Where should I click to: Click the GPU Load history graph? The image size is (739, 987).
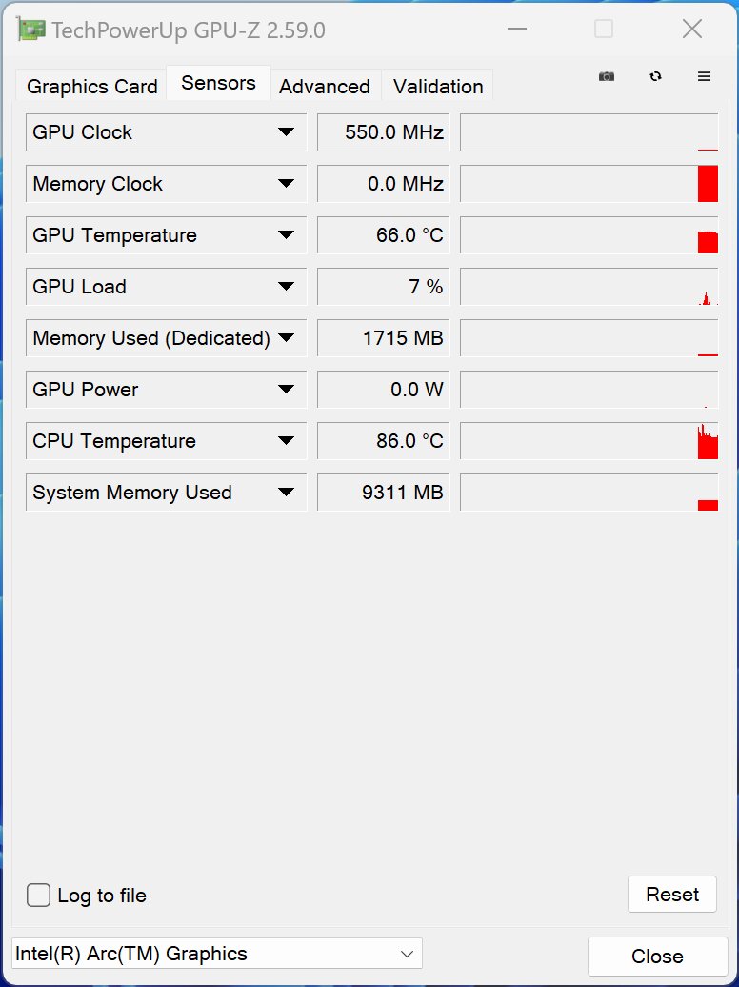tap(589, 287)
